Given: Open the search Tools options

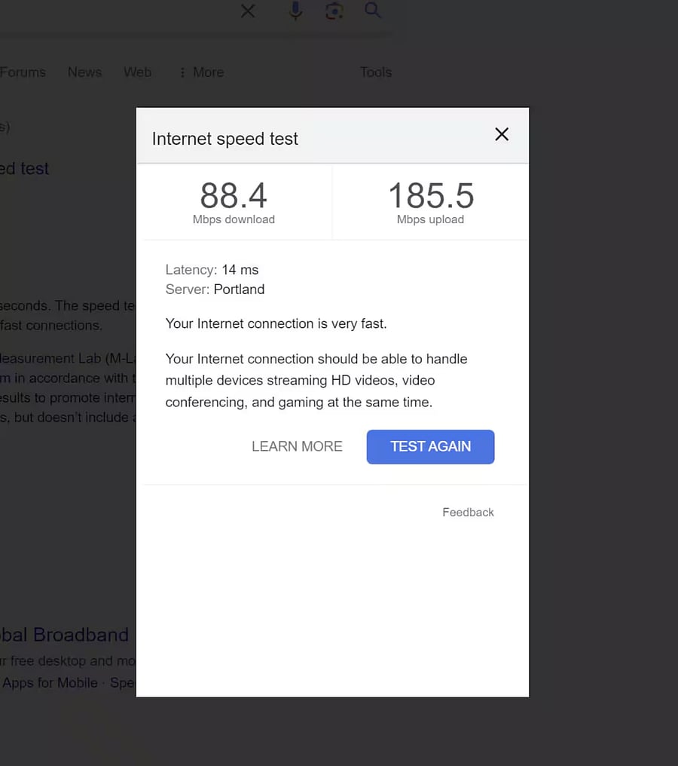Looking at the screenshot, I should 376,72.
